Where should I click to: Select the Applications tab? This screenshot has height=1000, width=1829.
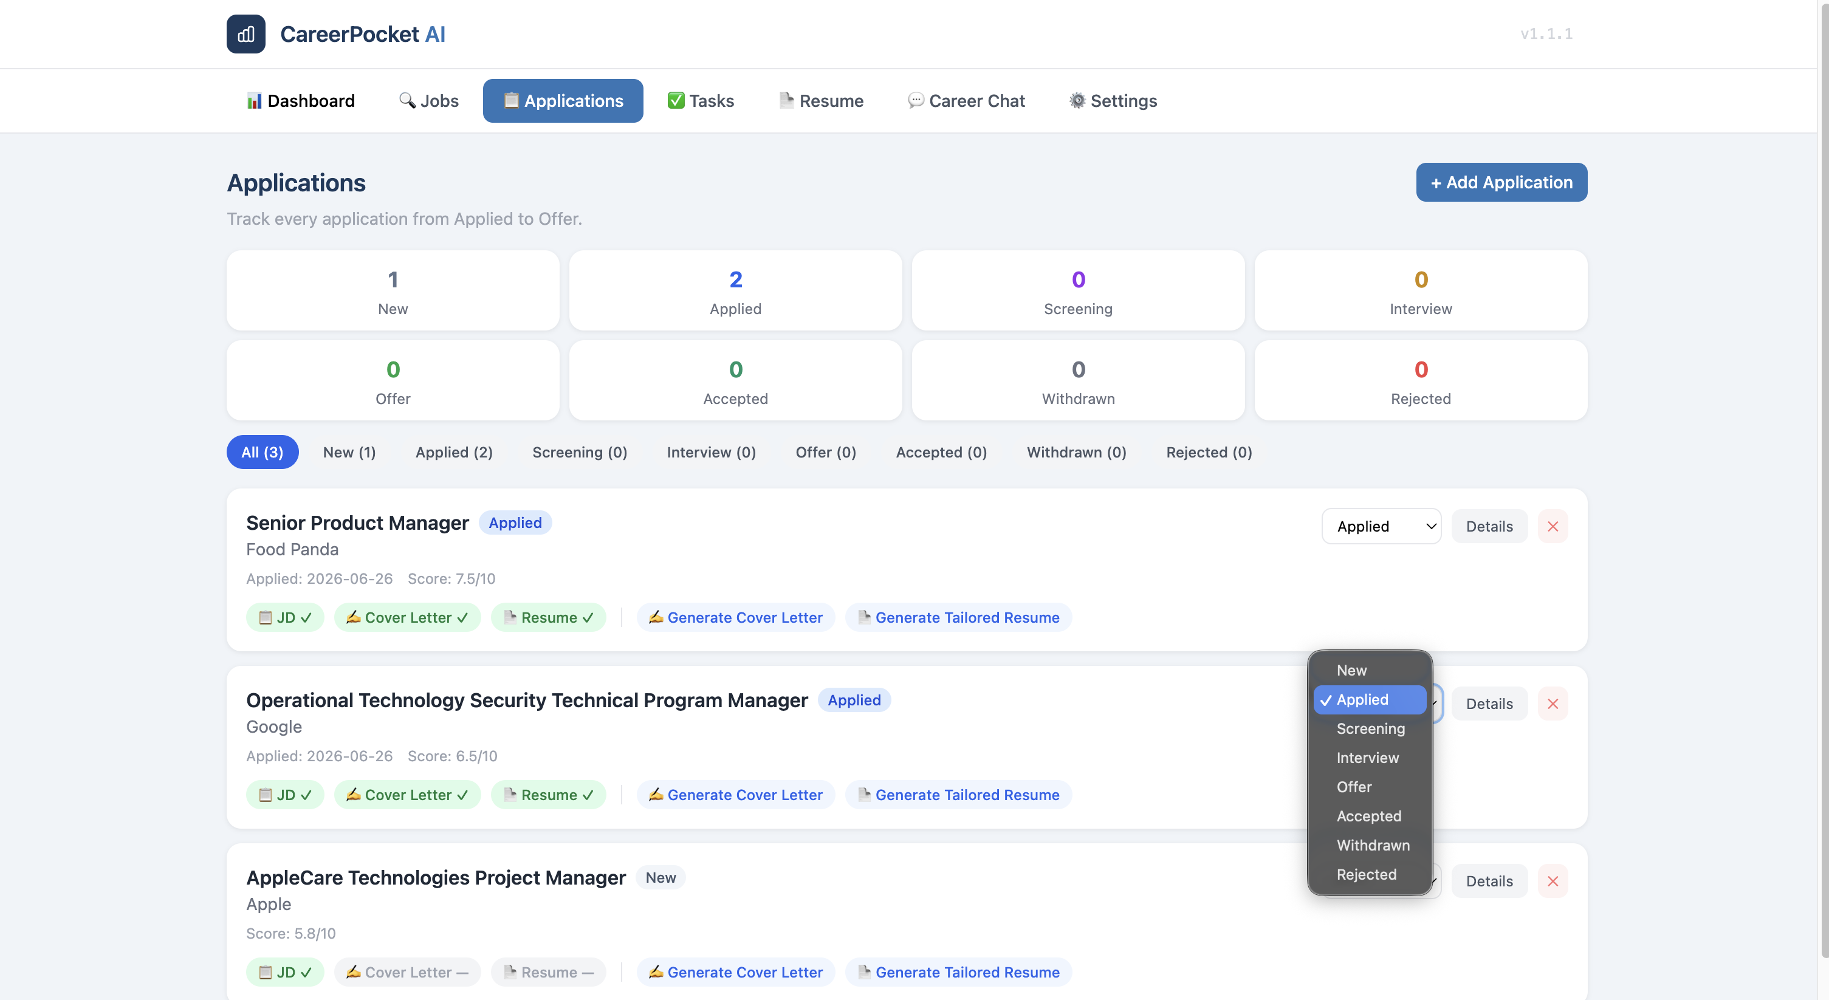point(563,101)
